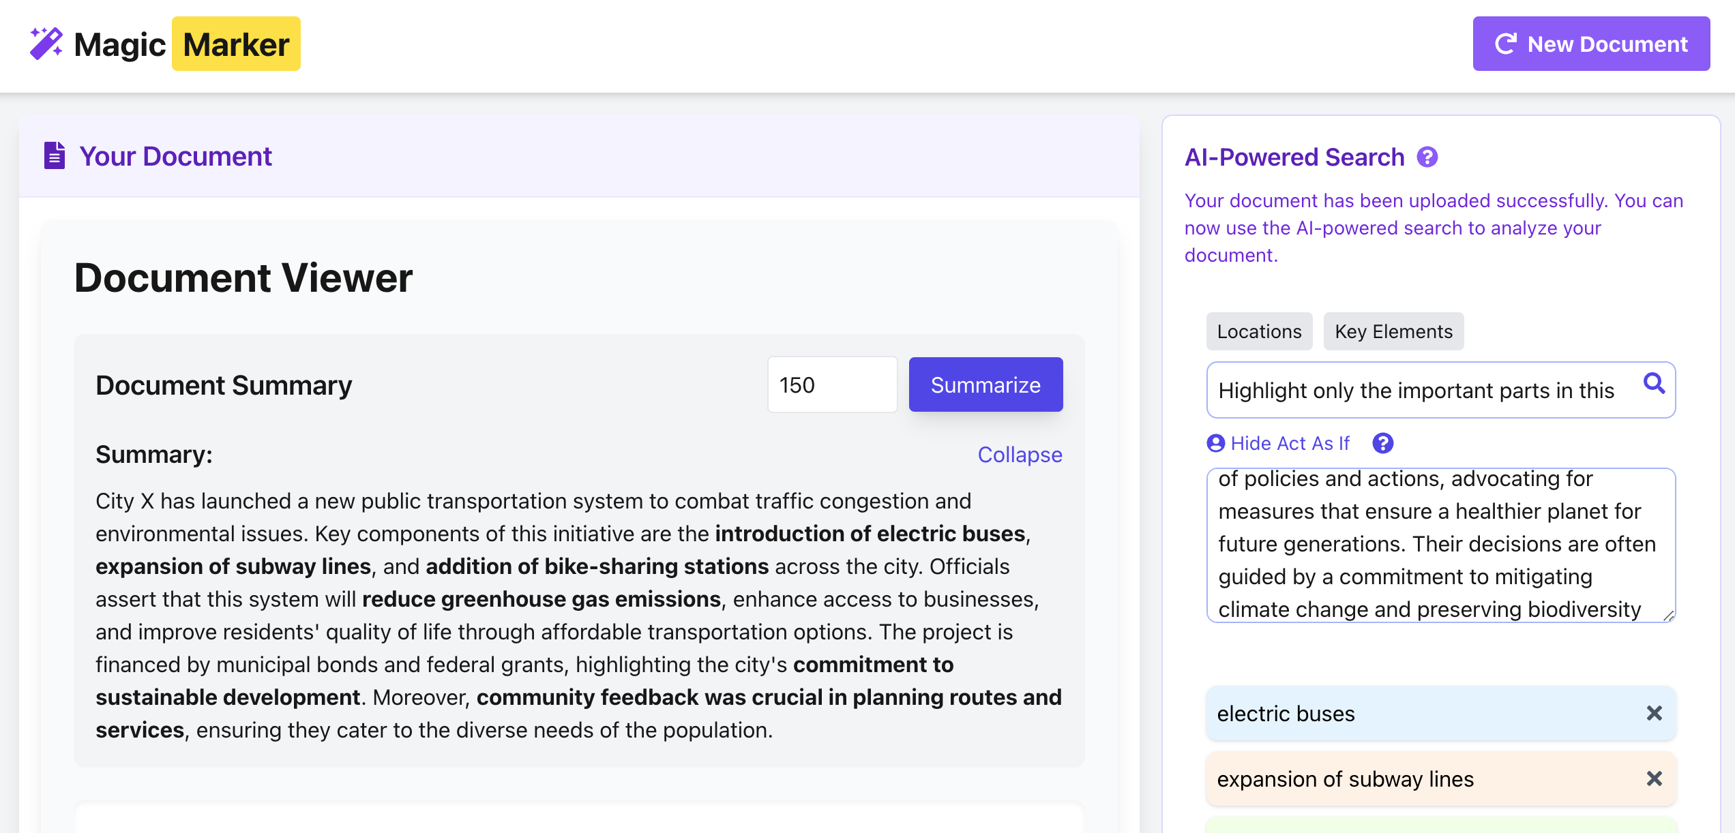This screenshot has height=833, width=1735.
Task: Remove the expansion of subway lines tag
Action: pyautogui.click(x=1654, y=778)
